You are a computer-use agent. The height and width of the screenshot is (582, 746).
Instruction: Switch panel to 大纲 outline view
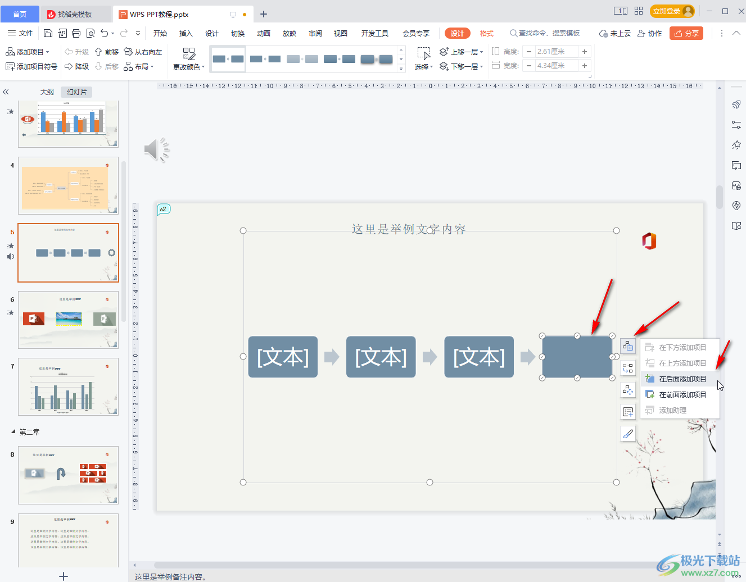point(47,92)
